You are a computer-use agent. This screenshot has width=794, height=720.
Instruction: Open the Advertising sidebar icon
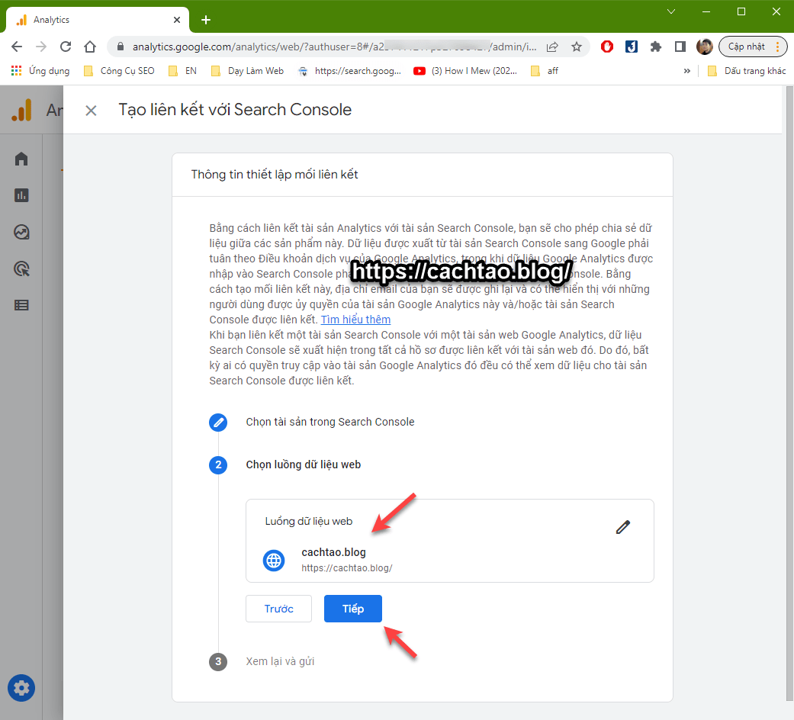click(21, 268)
